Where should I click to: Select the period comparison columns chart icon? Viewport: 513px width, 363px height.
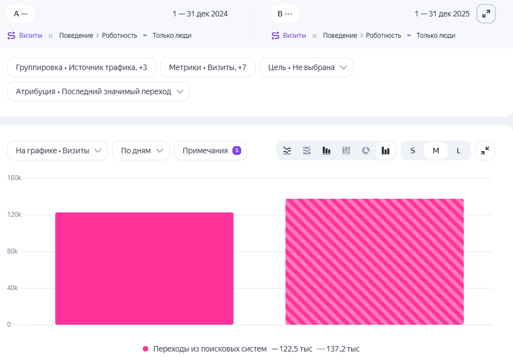(386, 151)
